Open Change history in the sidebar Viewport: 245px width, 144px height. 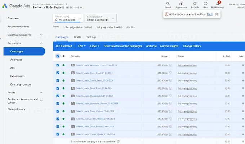16,109
